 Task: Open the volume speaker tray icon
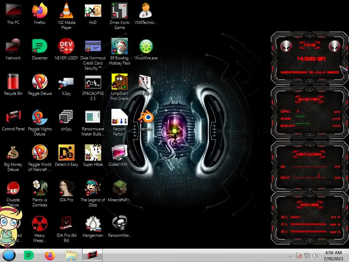(x=315, y=256)
